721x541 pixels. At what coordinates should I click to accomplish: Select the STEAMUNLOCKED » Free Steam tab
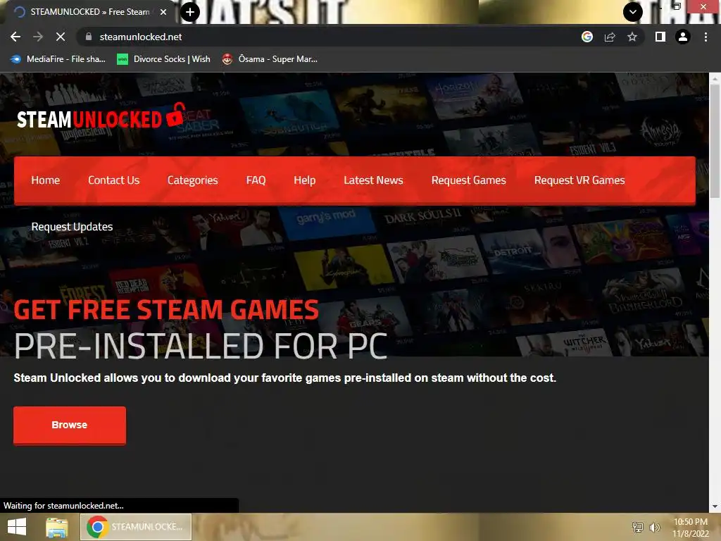click(90, 12)
